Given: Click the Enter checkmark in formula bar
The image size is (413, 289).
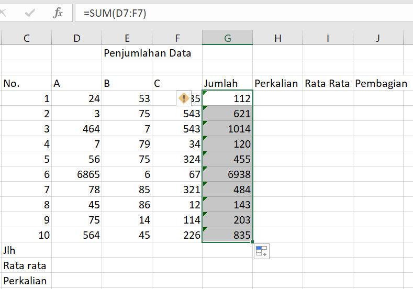Looking at the screenshot, I should pos(30,14).
